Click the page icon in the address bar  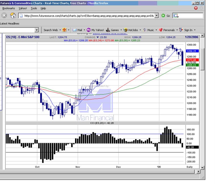[x=21, y=16]
